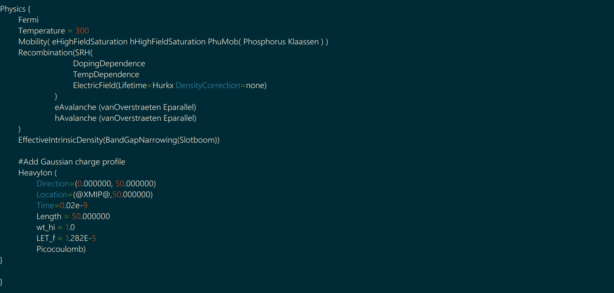The width and height of the screenshot is (614, 293).
Task: Click the Direction parameter name
Action: pyautogui.click(x=53, y=184)
